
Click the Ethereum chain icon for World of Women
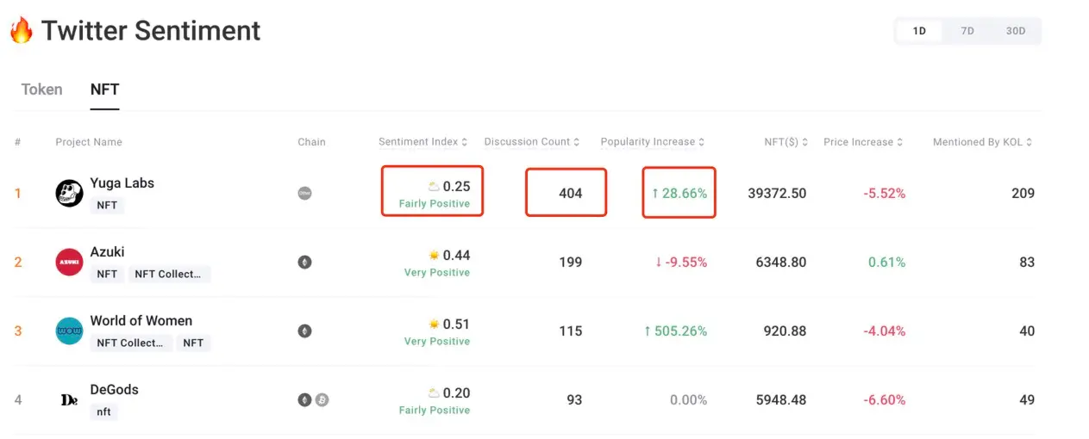click(304, 331)
